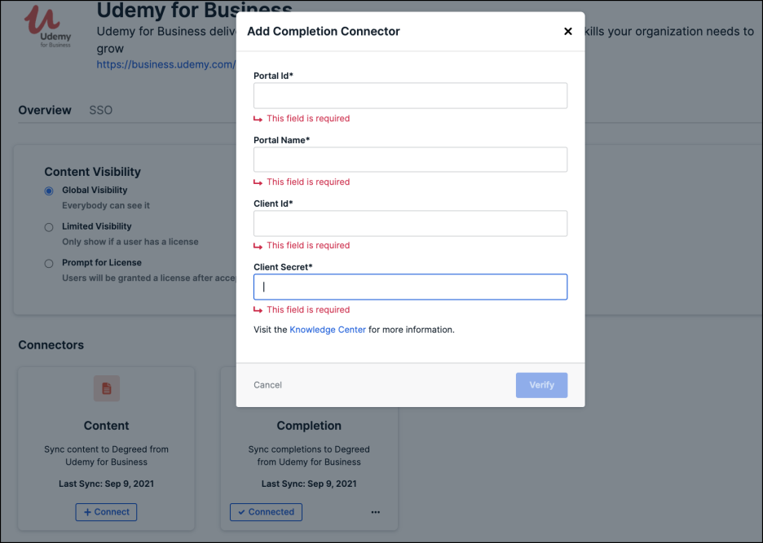Select the Limited Visibility radio option
The image size is (763, 543).
(x=49, y=227)
